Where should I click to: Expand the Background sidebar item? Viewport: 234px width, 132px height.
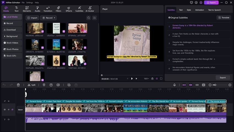(x=12, y=36)
